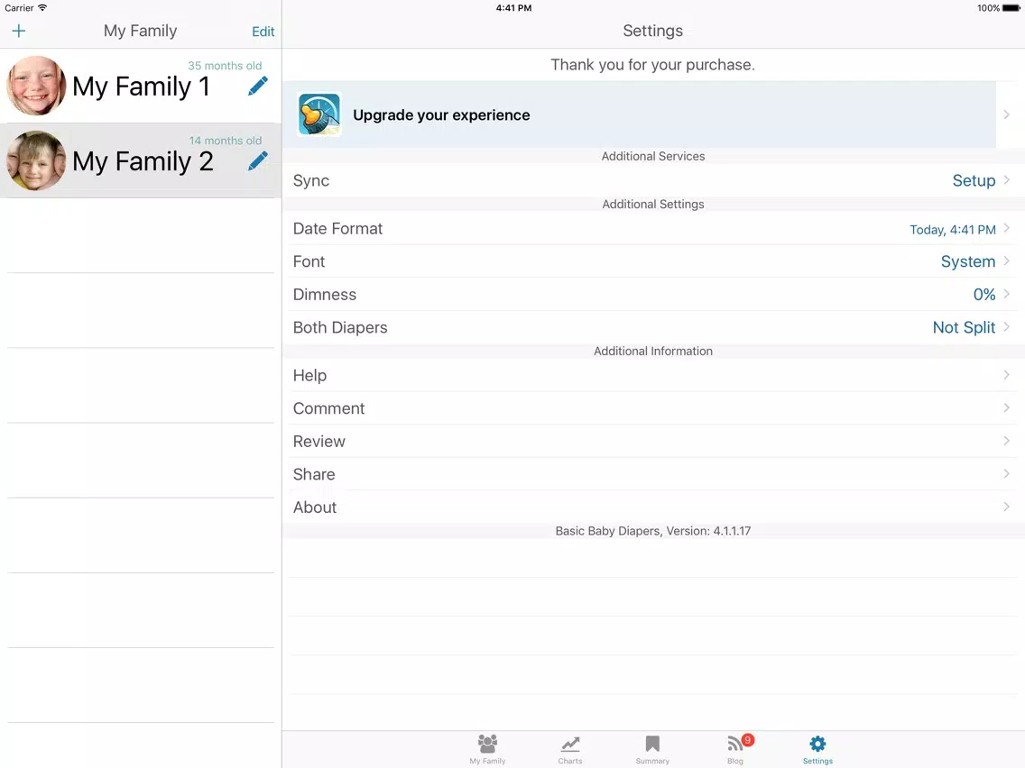1025x768 pixels.
Task: Click the 'My Family' title in left header
Action: 140,31
